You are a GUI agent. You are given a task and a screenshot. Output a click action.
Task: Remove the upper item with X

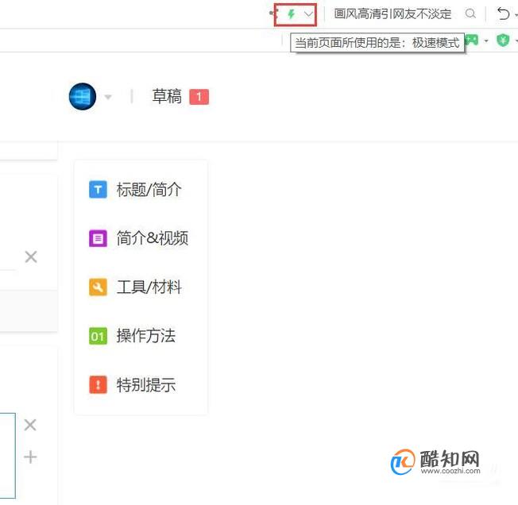pyautogui.click(x=31, y=256)
